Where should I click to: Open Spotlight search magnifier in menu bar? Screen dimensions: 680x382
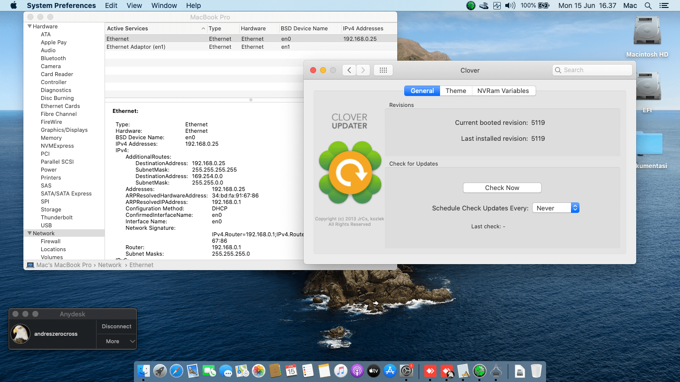[x=648, y=5]
